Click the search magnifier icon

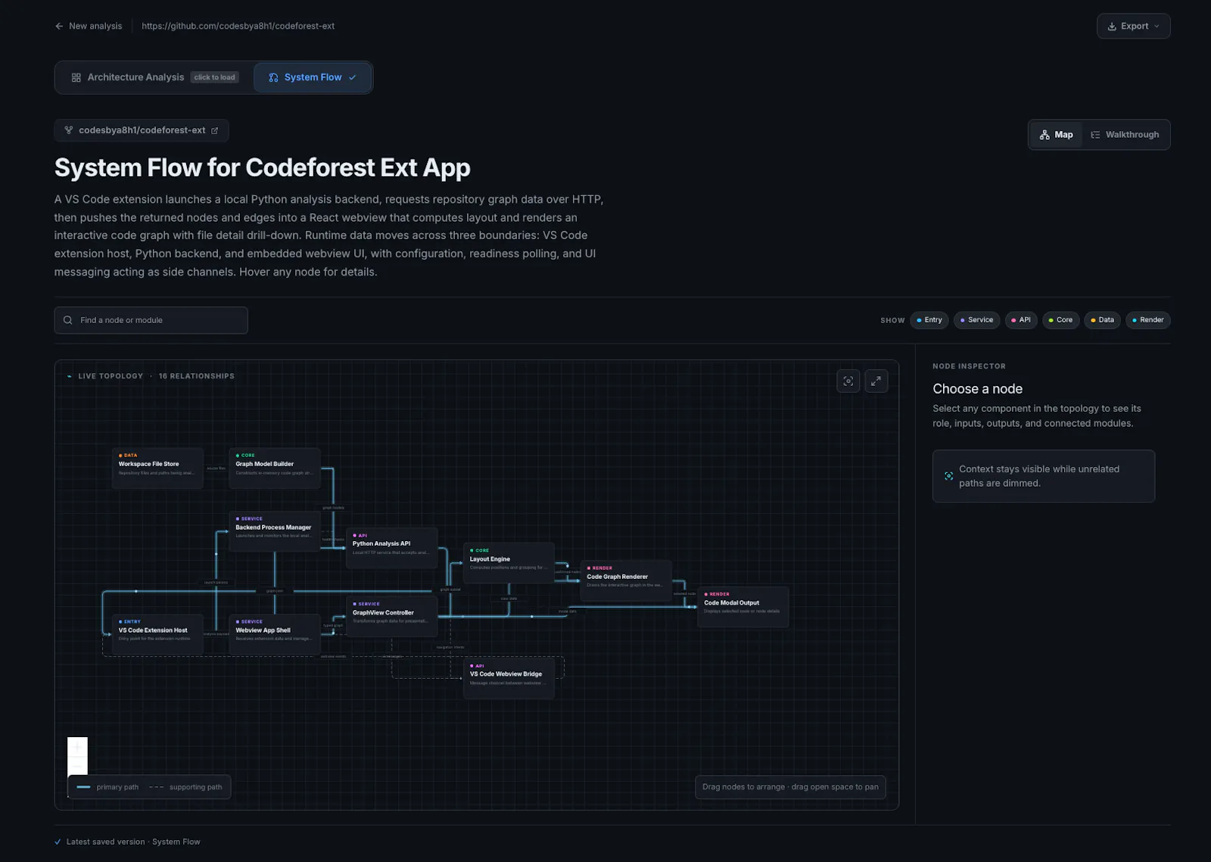[x=68, y=320]
